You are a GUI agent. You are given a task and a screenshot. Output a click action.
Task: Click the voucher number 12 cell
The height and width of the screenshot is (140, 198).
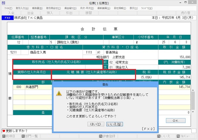click(15, 42)
